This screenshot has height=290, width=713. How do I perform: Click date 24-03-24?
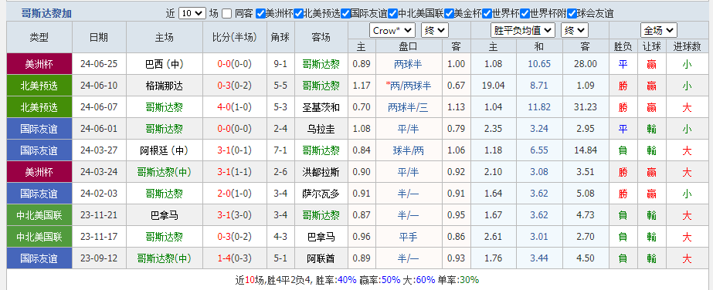[99, 172]
